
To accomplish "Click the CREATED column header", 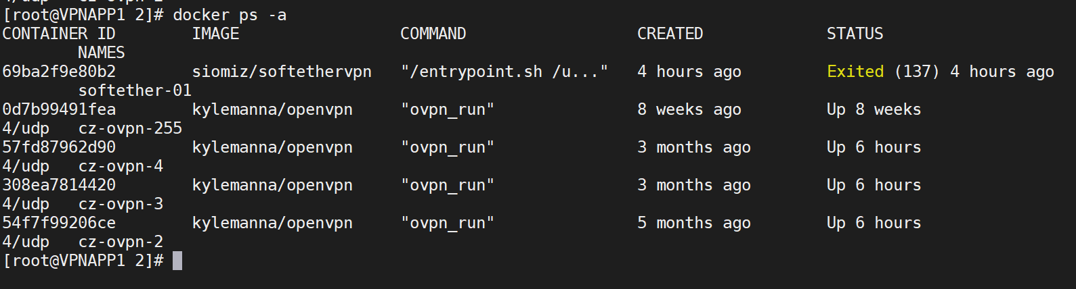I will 670,34.
